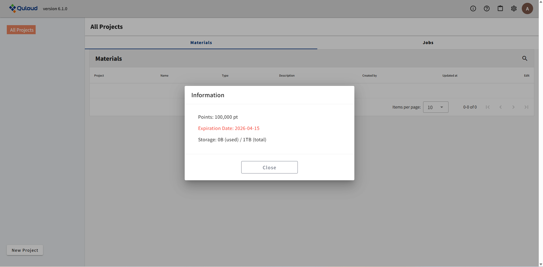543x267 pixels.
Task: Switch to the Jobs tab
Action: coord(428,43)
